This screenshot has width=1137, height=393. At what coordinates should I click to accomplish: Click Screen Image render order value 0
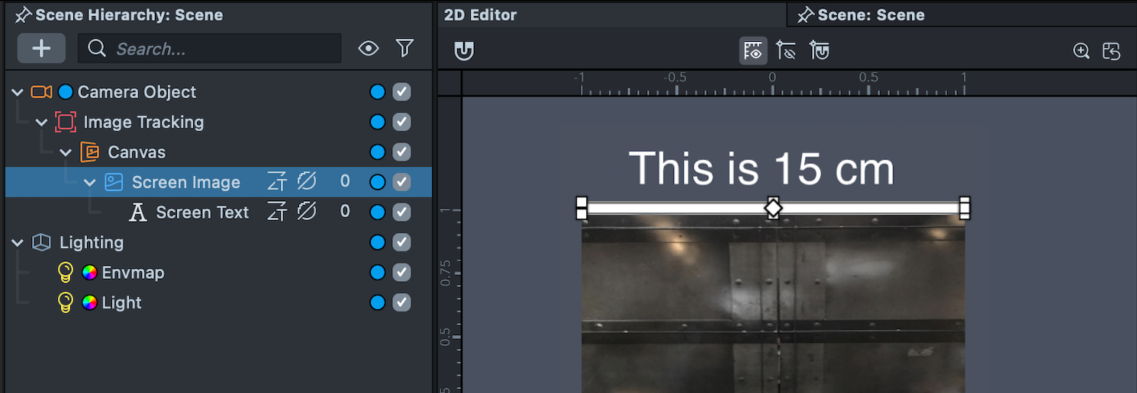(345, 181)
